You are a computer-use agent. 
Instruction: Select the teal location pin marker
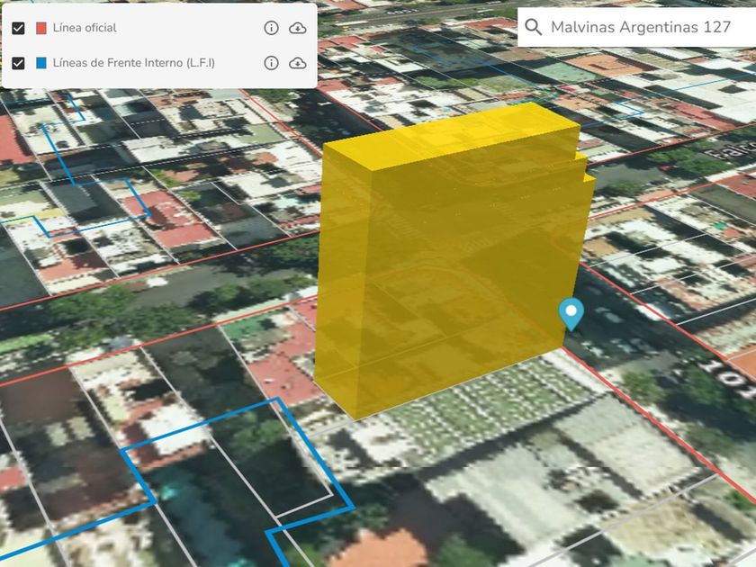point(571,312)
